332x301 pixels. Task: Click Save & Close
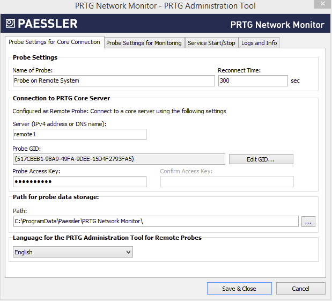pyautogui.click(x=239, y=289)
